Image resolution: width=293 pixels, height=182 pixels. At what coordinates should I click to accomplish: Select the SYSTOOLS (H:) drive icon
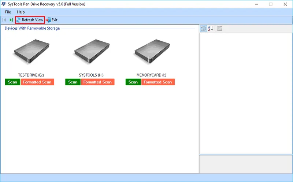pos(91,54)
